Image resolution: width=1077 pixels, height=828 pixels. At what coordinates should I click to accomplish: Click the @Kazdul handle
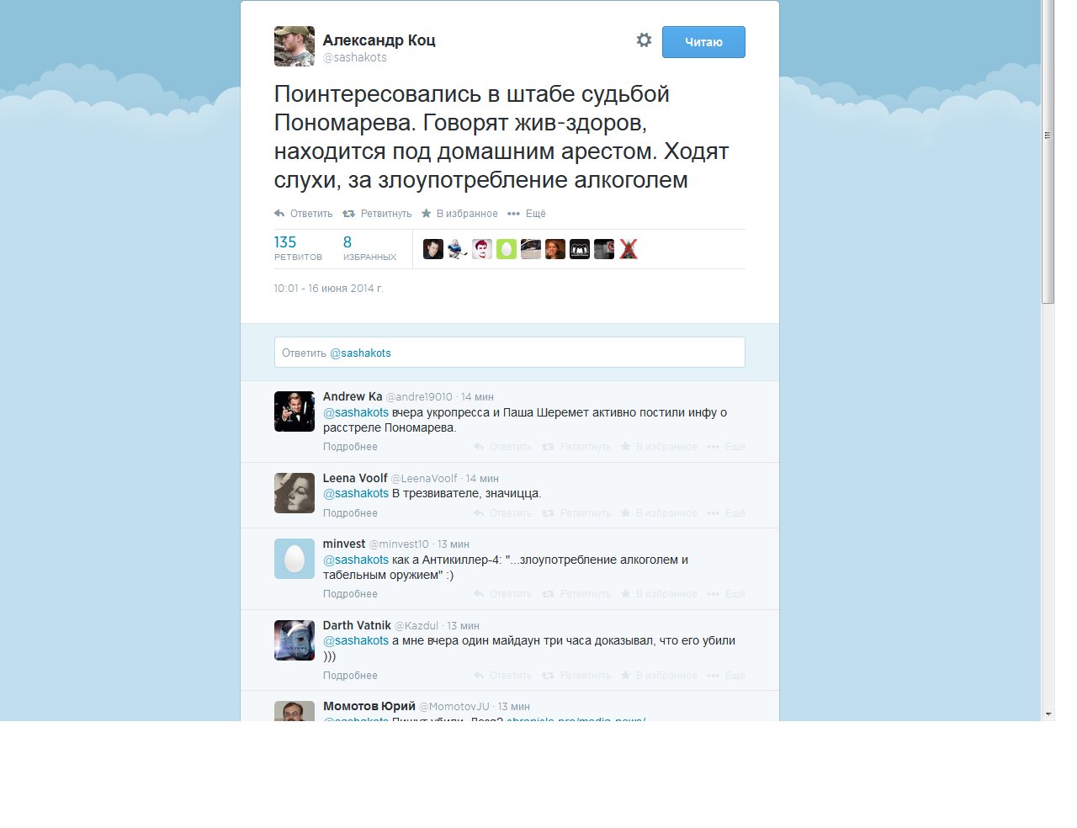tap(416, 626)
